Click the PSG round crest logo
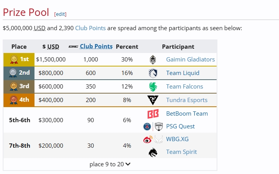Viewport: 279px width, 174px height. [147, 126]
